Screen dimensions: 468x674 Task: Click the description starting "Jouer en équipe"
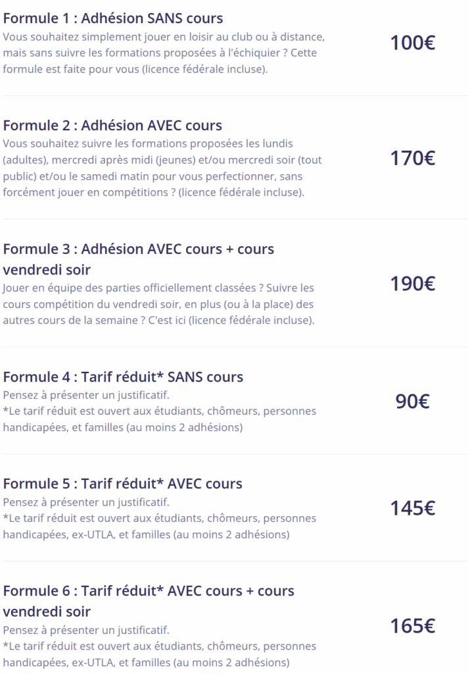[x=159, y=304]
